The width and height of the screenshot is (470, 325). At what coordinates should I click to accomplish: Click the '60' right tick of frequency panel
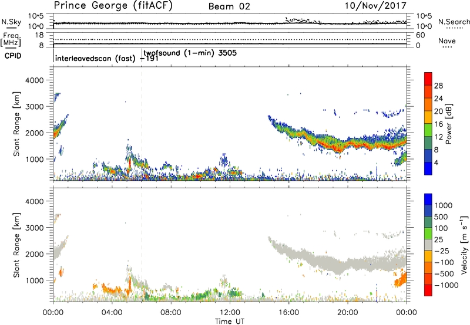(x=420, y=35)
